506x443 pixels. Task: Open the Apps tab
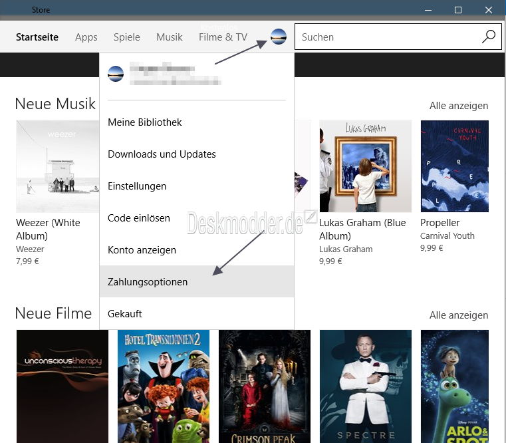86,37
